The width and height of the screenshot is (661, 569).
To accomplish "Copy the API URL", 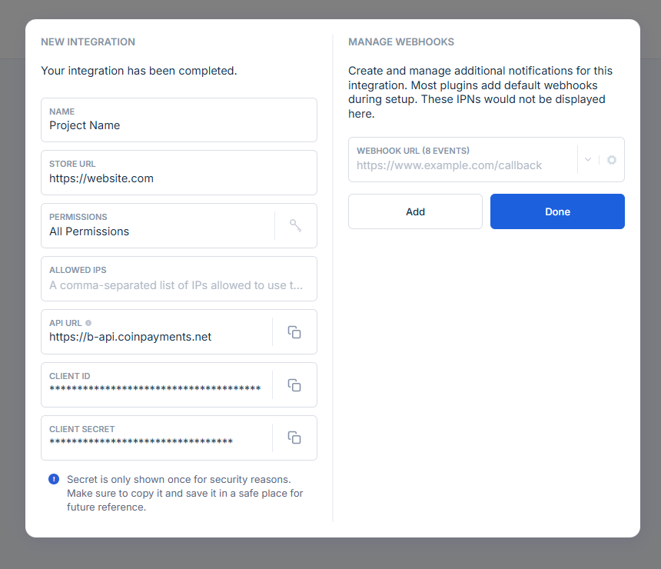I will pos(294,332).
